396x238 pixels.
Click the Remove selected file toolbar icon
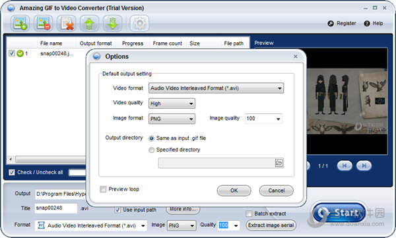pos(44,23)
